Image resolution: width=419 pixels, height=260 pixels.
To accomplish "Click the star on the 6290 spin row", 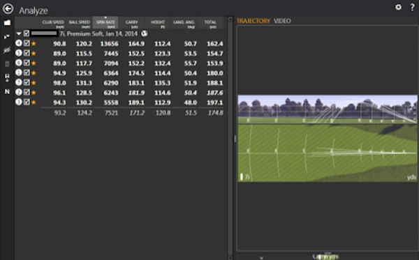I will 34,83.
